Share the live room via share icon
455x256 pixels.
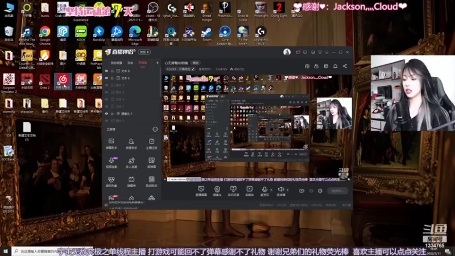[x=345, y=66]
